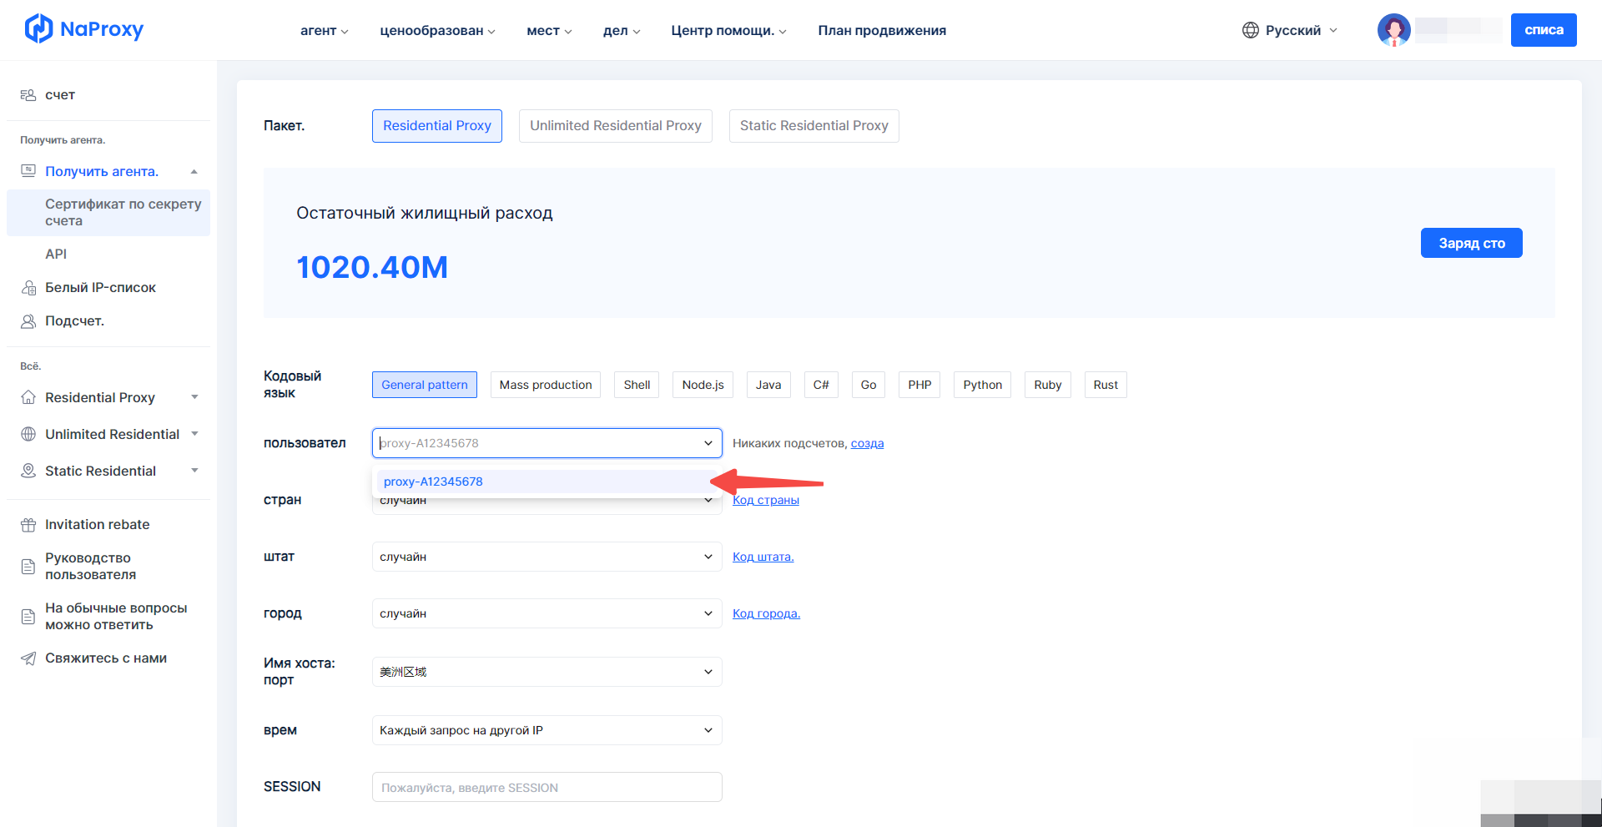
Task: Open Белый IP-список from sidebar icon
Action: [x=28, y=288]
